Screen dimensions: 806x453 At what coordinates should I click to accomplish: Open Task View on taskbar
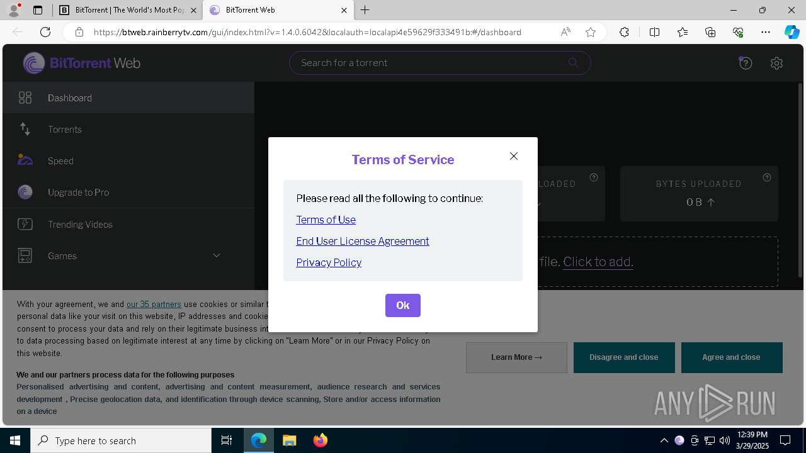tap(227, 440)
